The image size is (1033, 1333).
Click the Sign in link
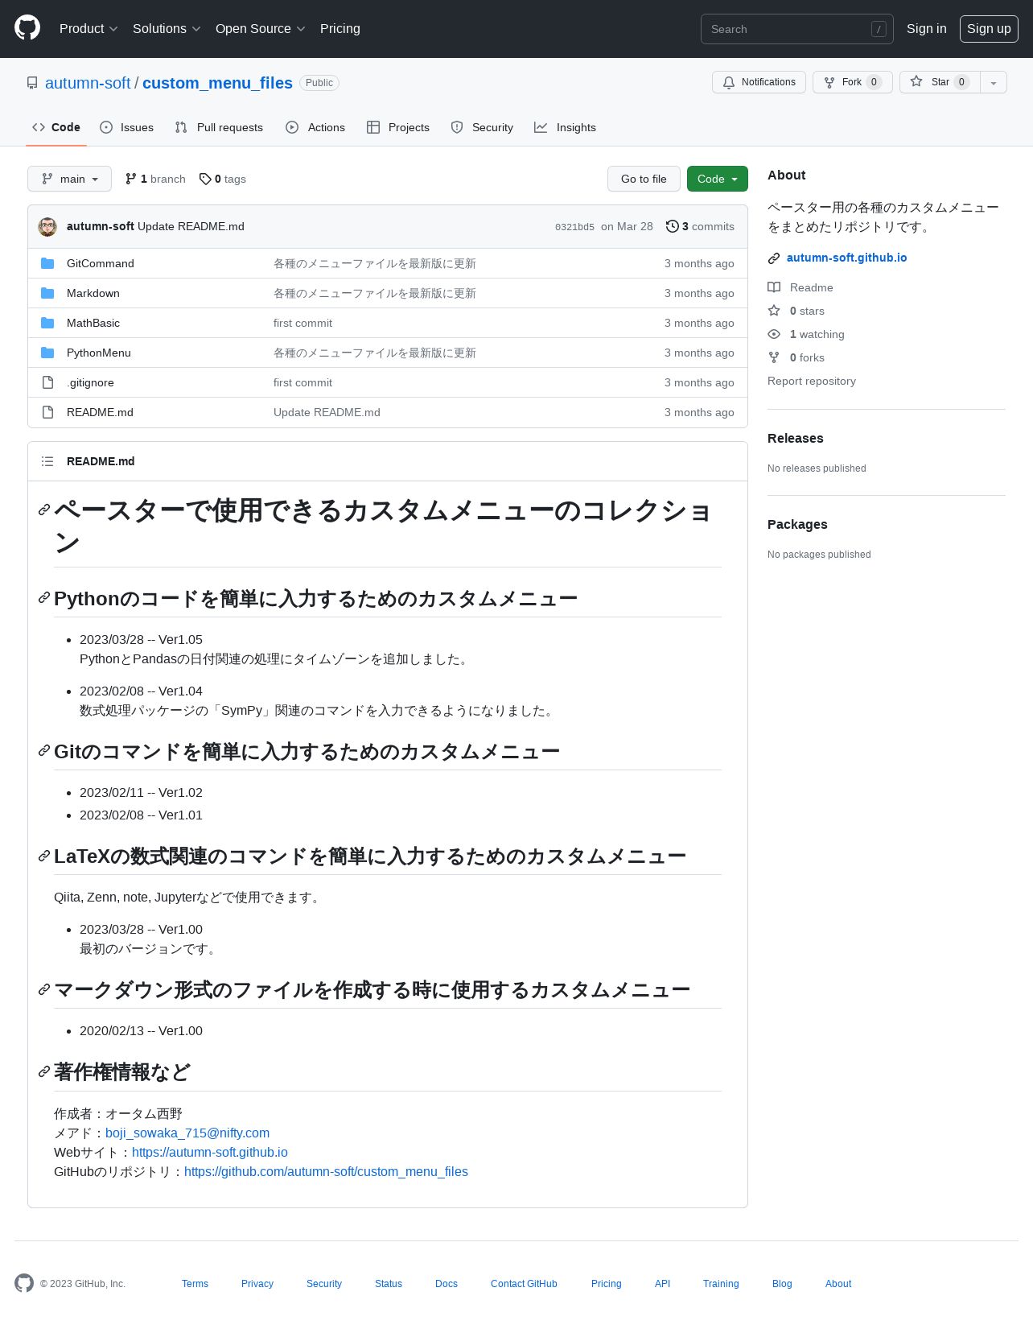[926, 28]
